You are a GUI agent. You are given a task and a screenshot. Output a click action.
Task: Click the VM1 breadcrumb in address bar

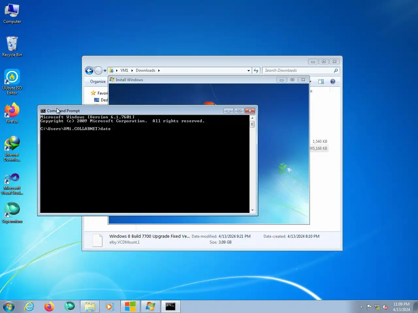[x=124, y=70]
